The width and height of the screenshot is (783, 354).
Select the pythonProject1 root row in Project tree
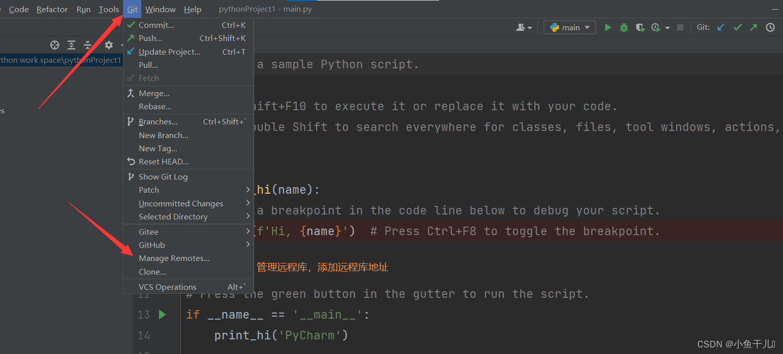click(61, 60)
